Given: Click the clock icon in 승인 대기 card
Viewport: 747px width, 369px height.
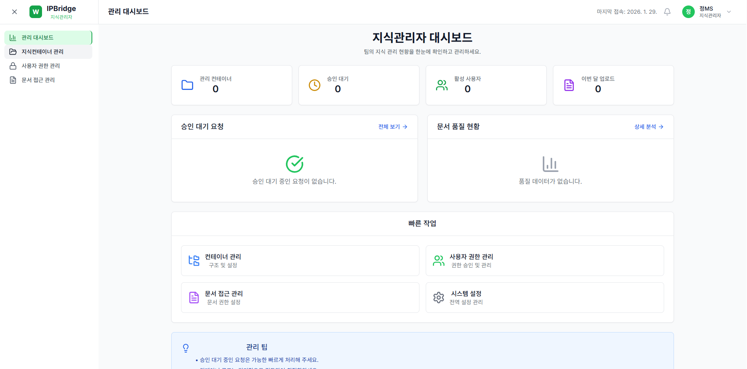Looking at the screenshot, I should (x=314, y=85).
